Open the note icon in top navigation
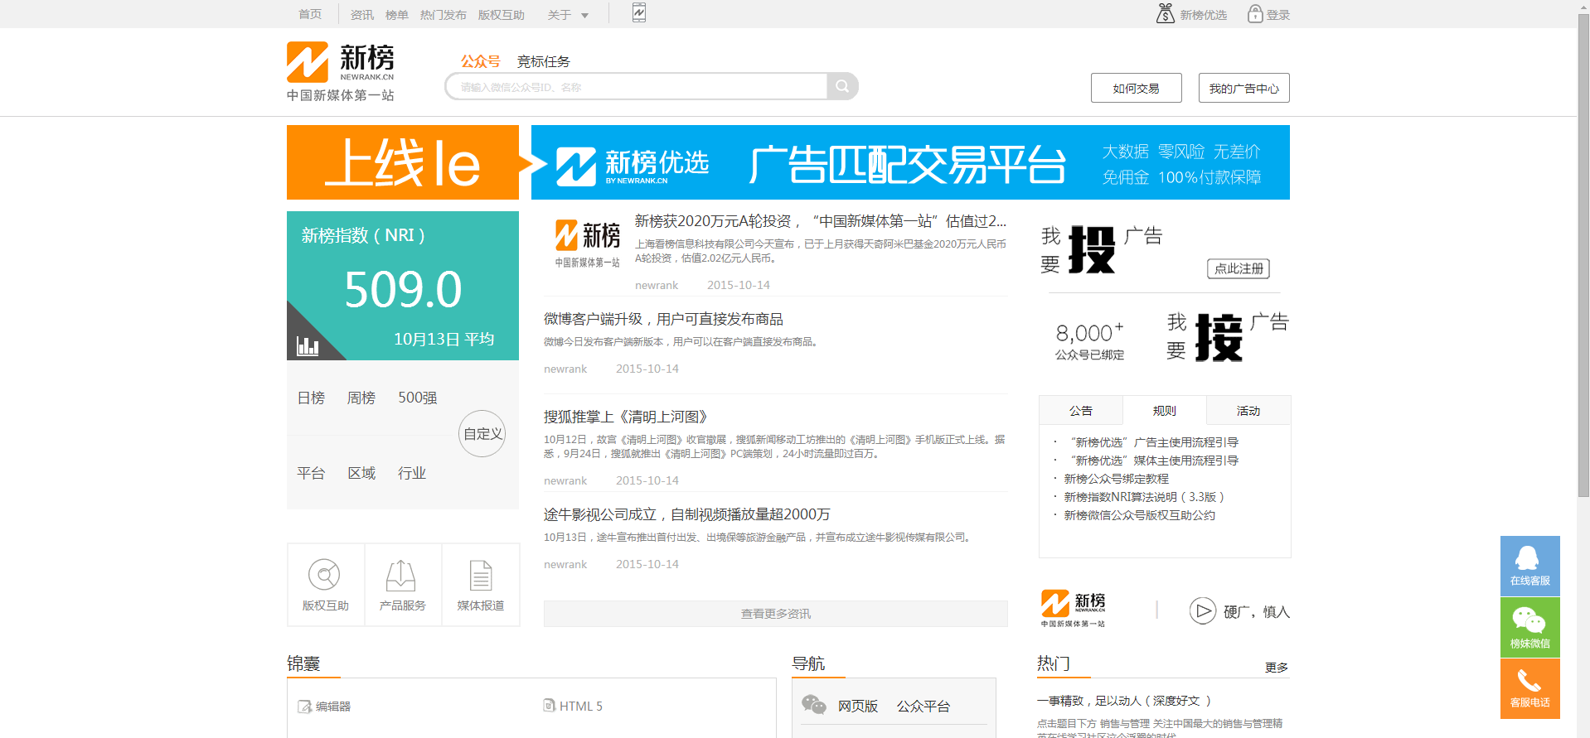Image resolution: width=1590 pixels, height=738 pixels. (x=638, y=12)
